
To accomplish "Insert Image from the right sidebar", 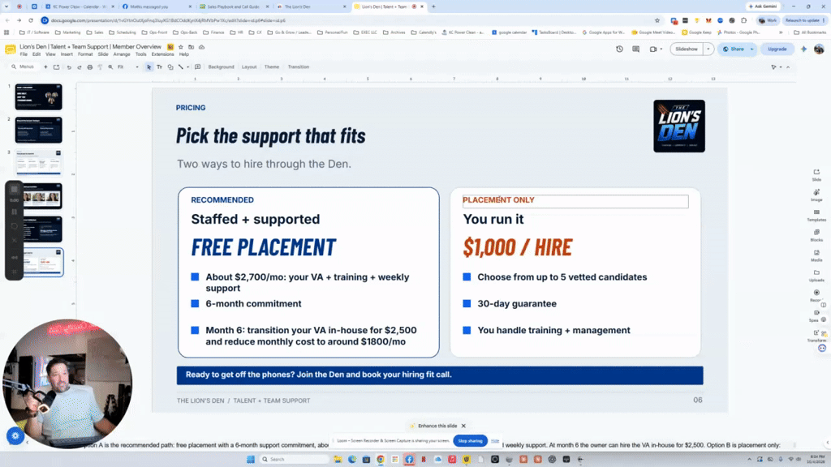I will tap(816, 195).
